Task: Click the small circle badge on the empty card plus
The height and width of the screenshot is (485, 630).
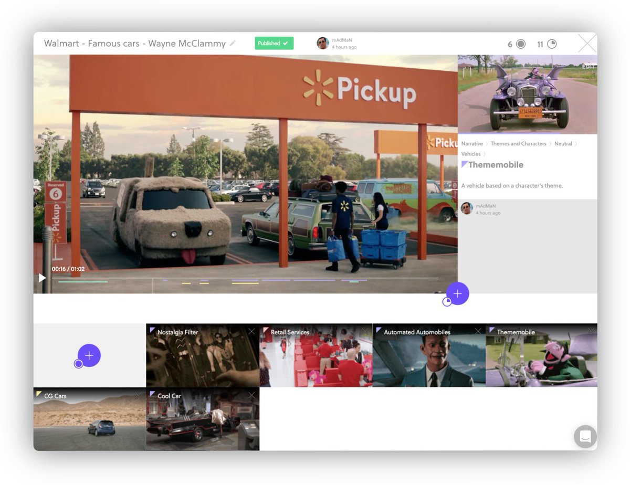Action: pos(78,364)
